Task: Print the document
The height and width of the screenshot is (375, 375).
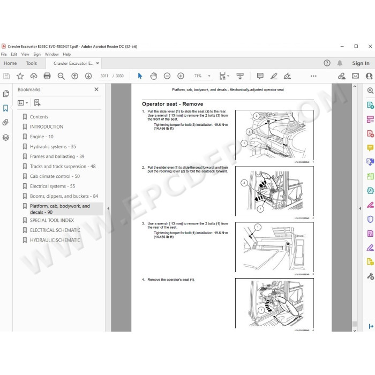Action: click(x=47, y=76)
